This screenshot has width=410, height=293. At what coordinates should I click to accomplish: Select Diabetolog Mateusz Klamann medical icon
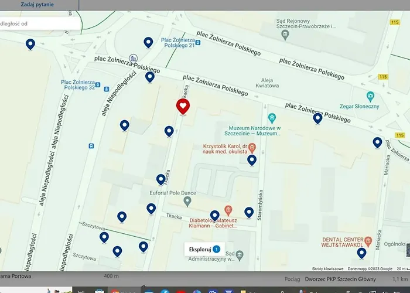click(228, 210)
